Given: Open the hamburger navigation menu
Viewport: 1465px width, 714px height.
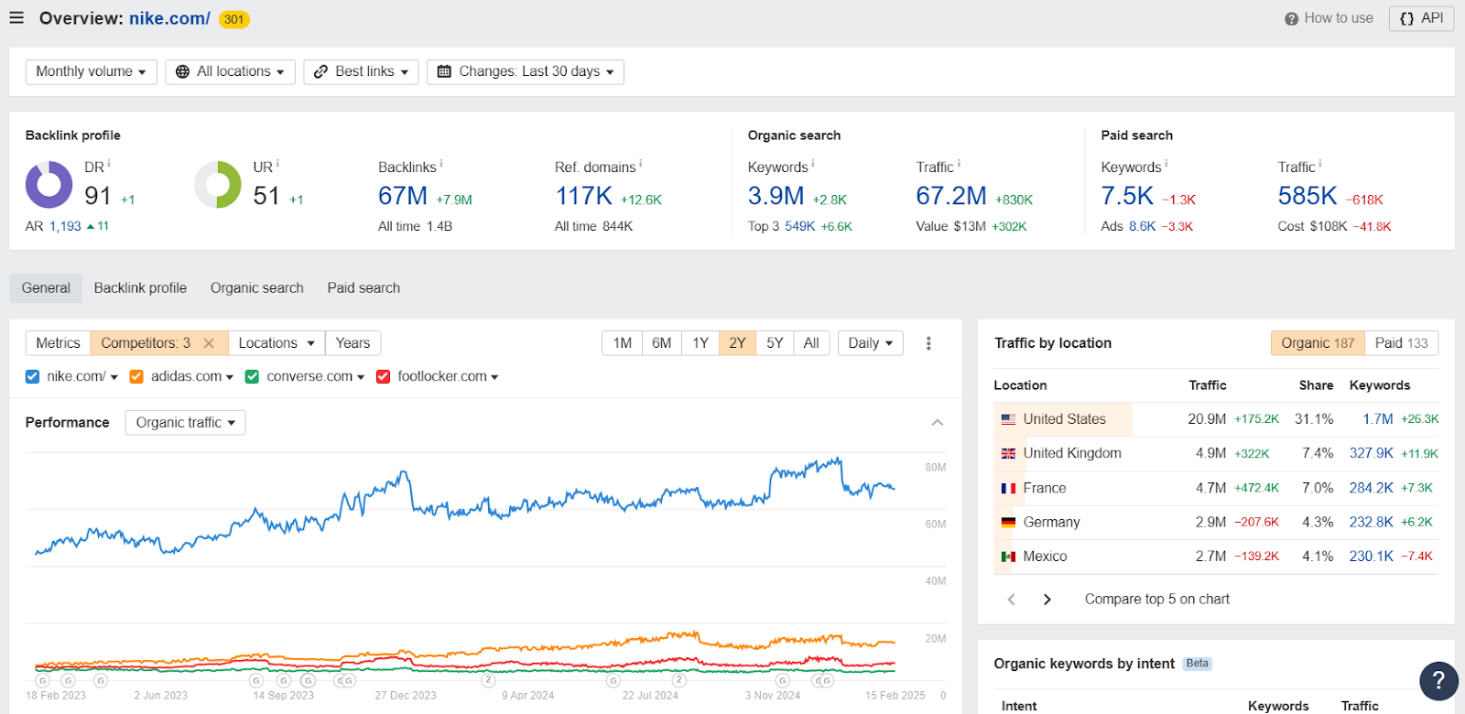Looking at the screenshot, I should pos(16,18).
